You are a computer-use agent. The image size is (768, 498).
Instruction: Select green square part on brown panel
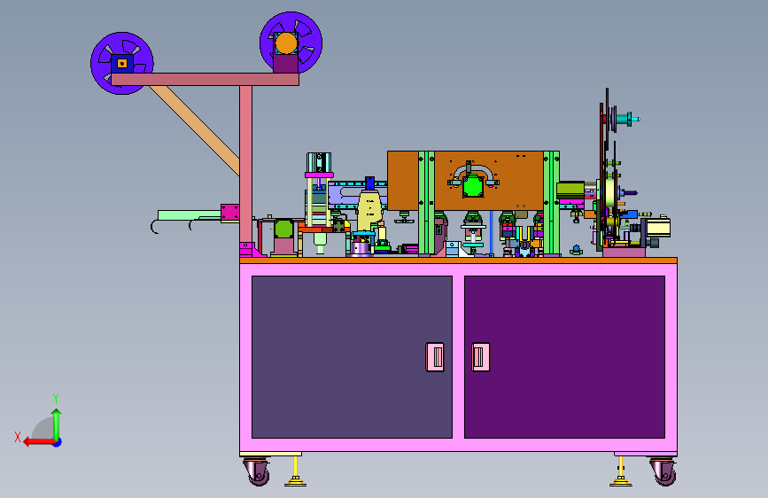pyautogui.click(x=473, y=187)
